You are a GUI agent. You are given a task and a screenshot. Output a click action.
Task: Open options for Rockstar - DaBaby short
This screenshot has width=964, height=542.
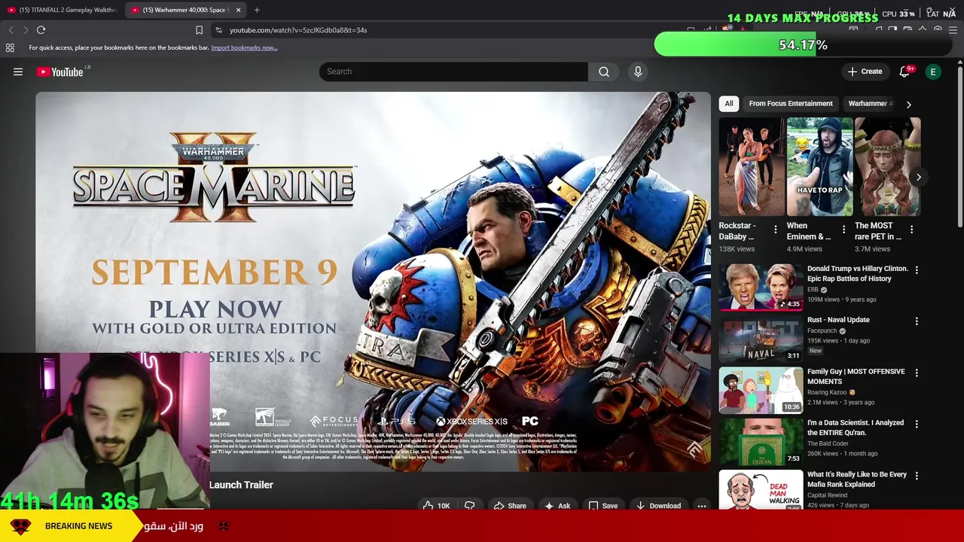tap(776, 230)
